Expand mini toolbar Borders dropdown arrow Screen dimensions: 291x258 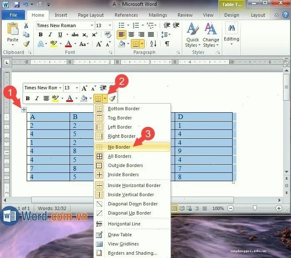[105, 98]
